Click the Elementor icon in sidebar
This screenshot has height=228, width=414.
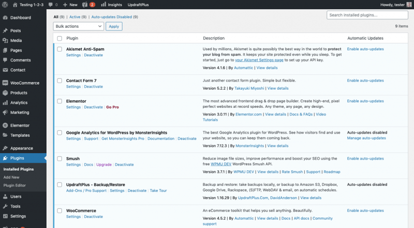click(x=5, y=125)
